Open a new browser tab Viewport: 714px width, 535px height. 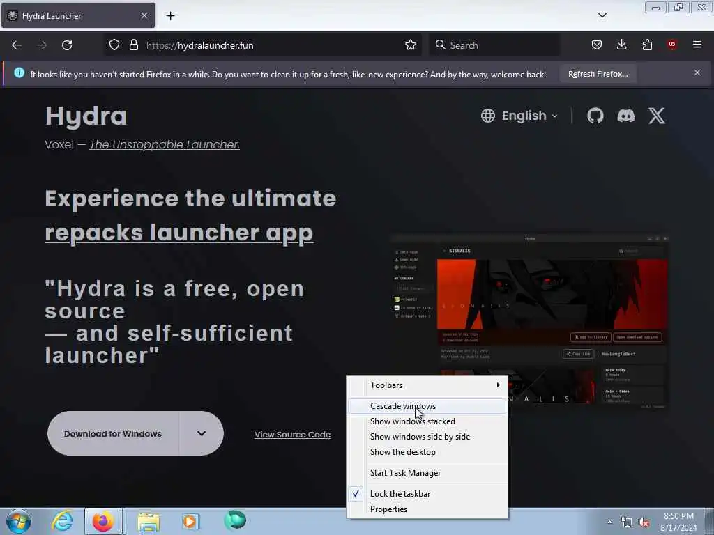[x=170, y=16]
